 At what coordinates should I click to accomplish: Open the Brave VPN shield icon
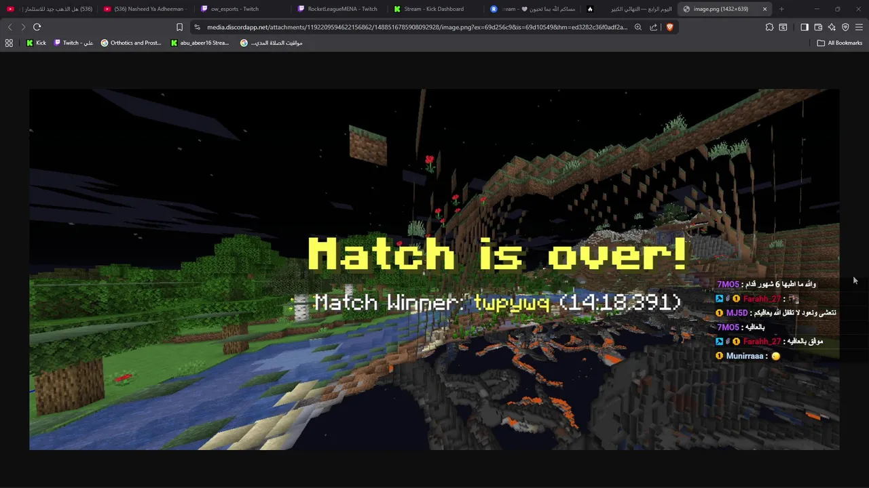[845, 27]
